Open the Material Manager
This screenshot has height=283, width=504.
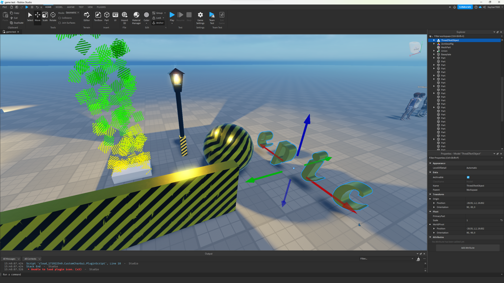click(x=136, y=17)
